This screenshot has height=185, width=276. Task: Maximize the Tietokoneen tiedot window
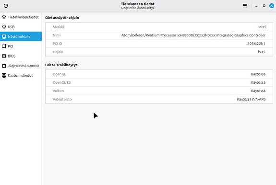click(x=264, y=6)
